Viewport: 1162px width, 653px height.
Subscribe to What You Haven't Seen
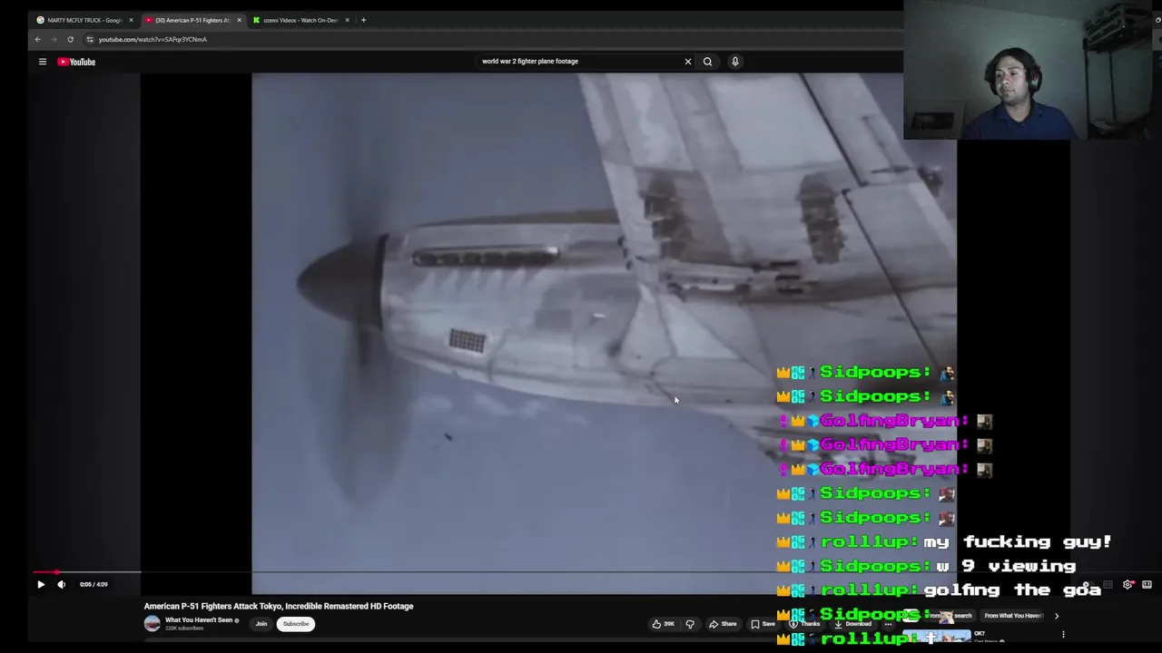pyautogui.click(x=295, y=624)
